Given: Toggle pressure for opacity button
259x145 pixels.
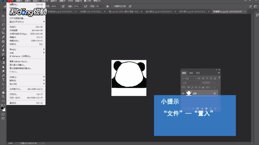Looking at the screenshot, I should (x=63, y=6).
